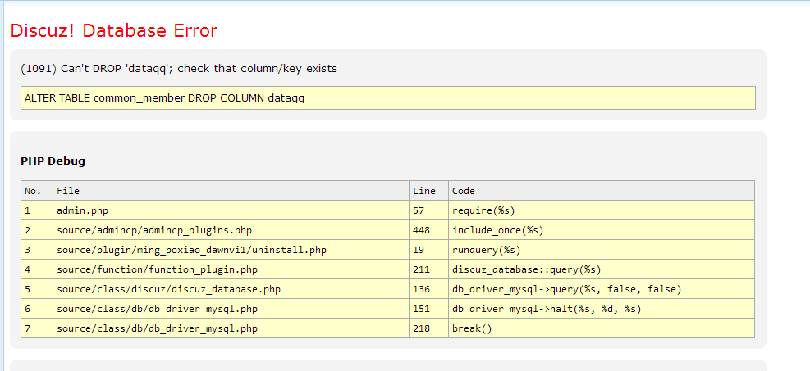Click the break() code cell
Image resolution: width=810 pixels, height=371 pixels.
471,328
